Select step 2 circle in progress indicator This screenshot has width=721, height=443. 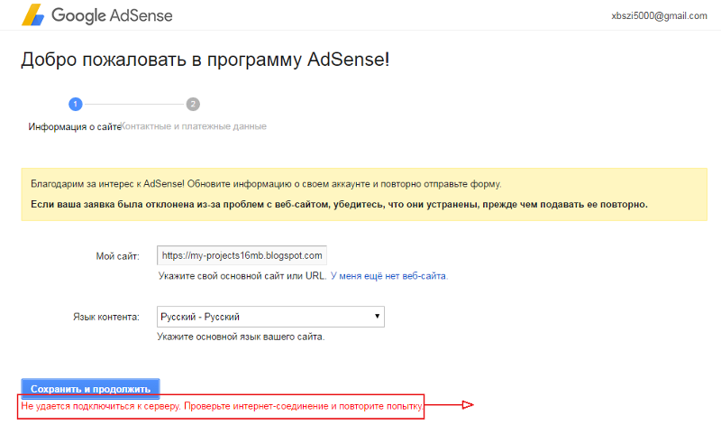pos(193,104)
